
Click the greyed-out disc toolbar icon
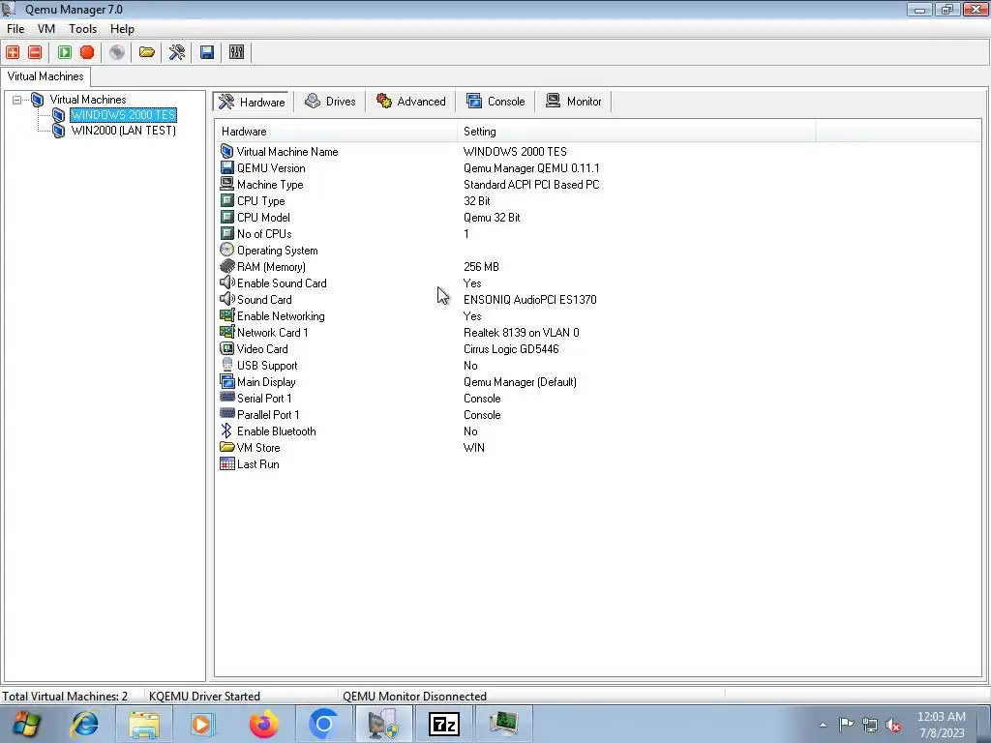[x=117, y=52]
